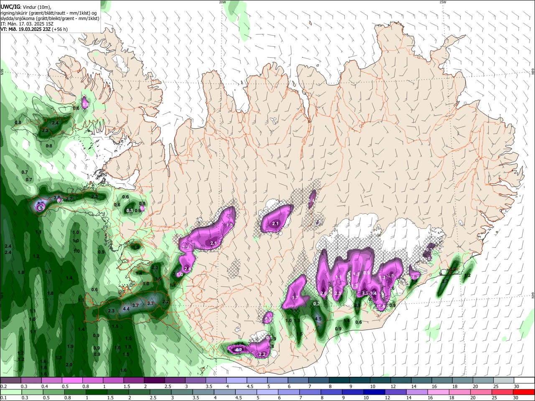Pick the navy blue swatch between lower-row 10 and 12
535x401 pixels.
click(x=375, y=392)
